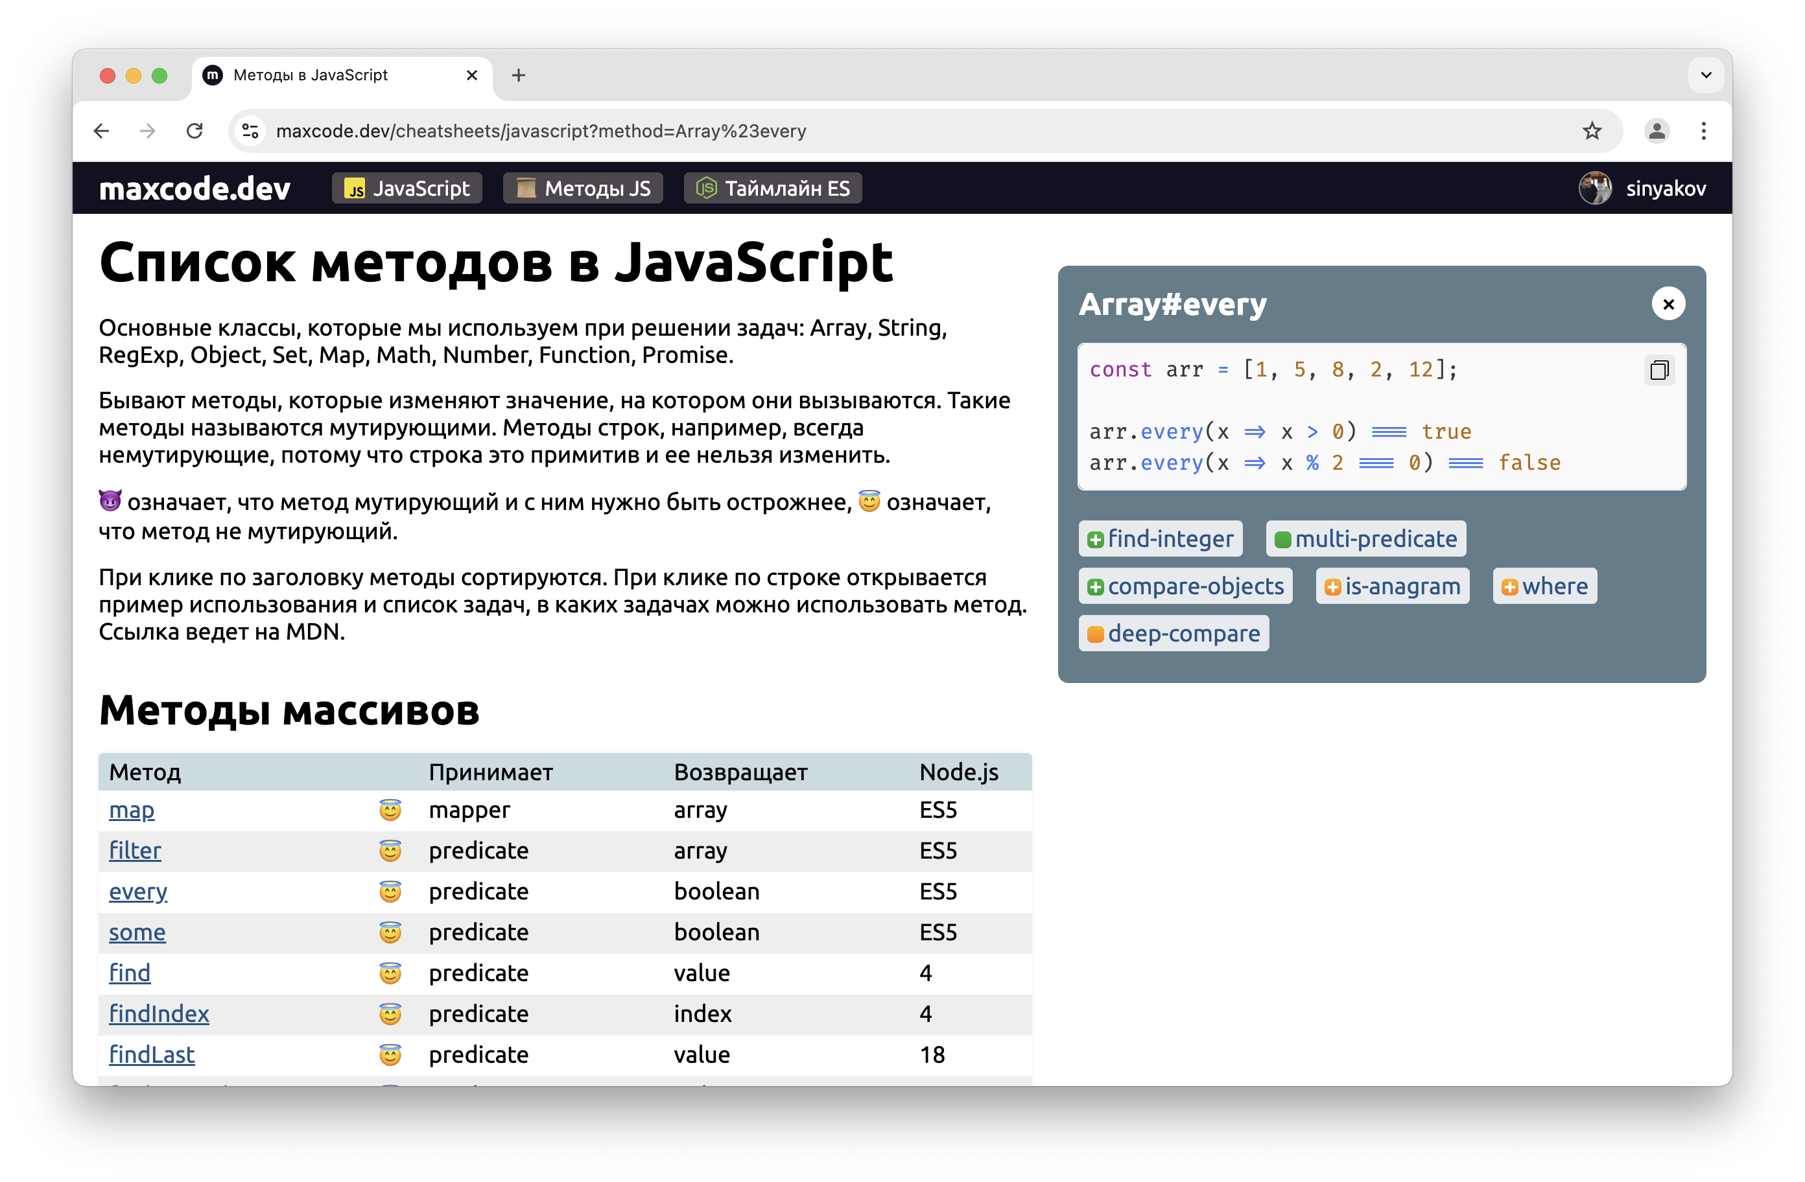Image resolution: width=1805 pixels, height=1182 pixels.
Task: Open the find-integer task tag
Action: coord(1160,539)
